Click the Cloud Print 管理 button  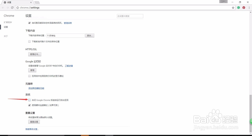[x=32, y=70]
